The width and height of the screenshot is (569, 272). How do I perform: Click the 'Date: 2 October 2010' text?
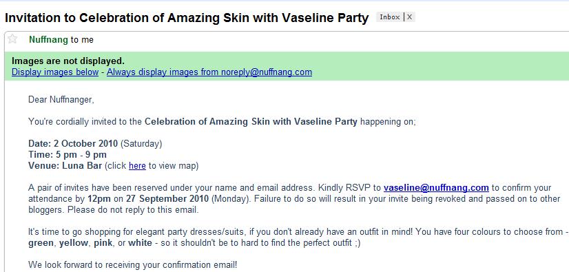coord(73,144)
